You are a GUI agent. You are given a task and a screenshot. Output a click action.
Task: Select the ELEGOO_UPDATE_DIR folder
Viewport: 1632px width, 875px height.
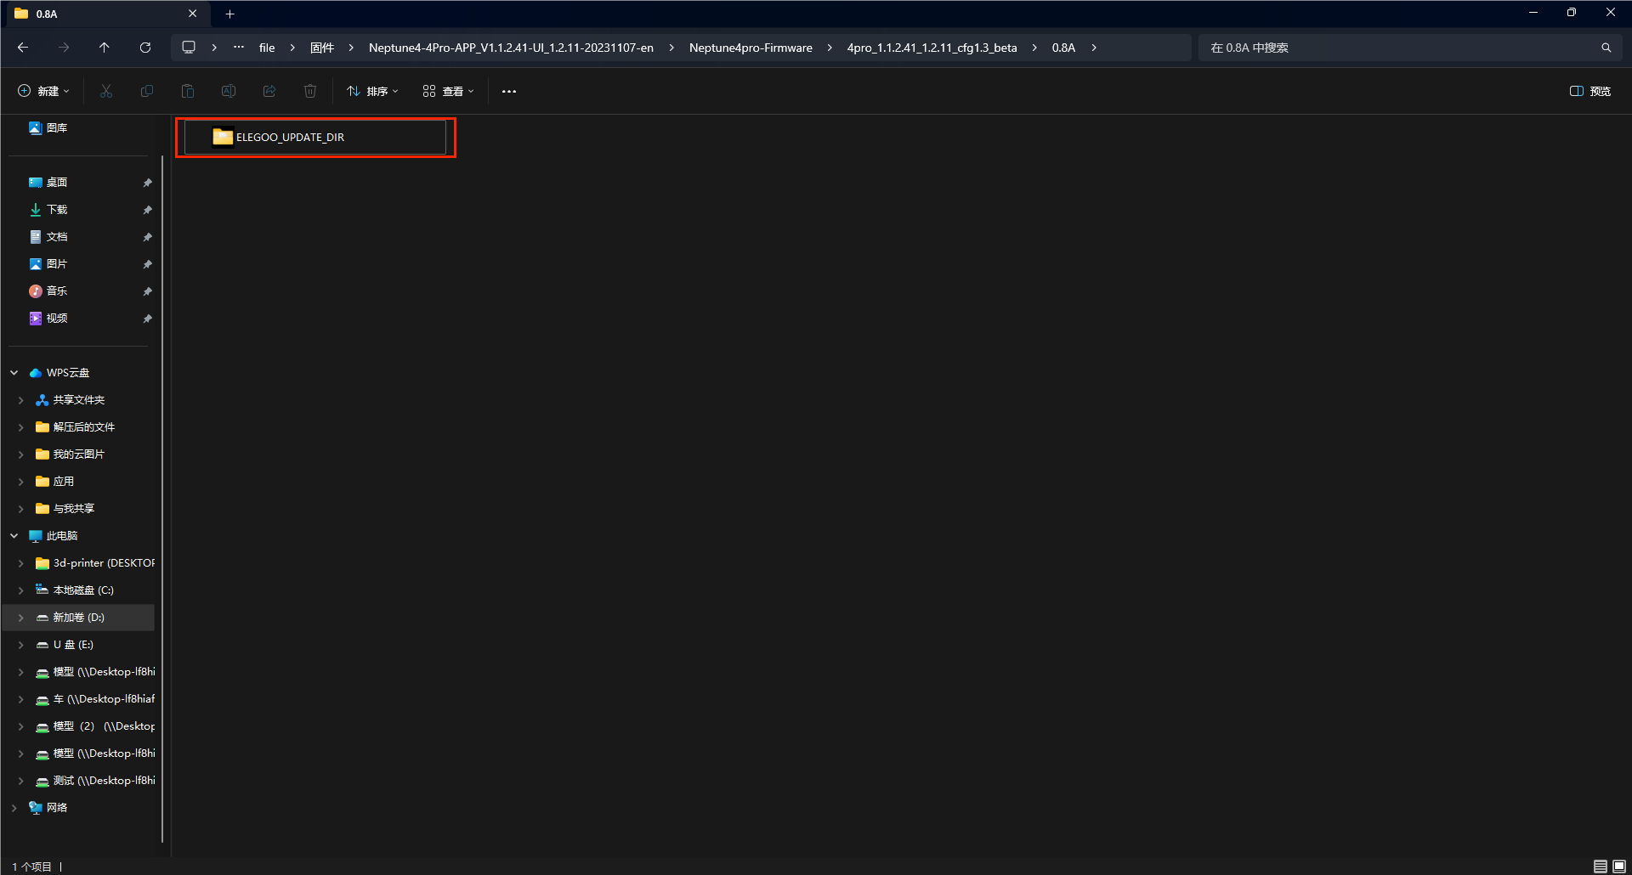click(x=290, y=137)
